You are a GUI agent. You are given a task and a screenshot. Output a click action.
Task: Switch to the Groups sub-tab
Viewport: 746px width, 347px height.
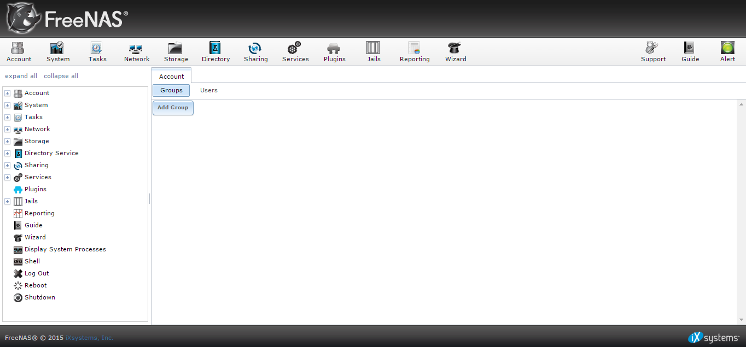point(171,90)
